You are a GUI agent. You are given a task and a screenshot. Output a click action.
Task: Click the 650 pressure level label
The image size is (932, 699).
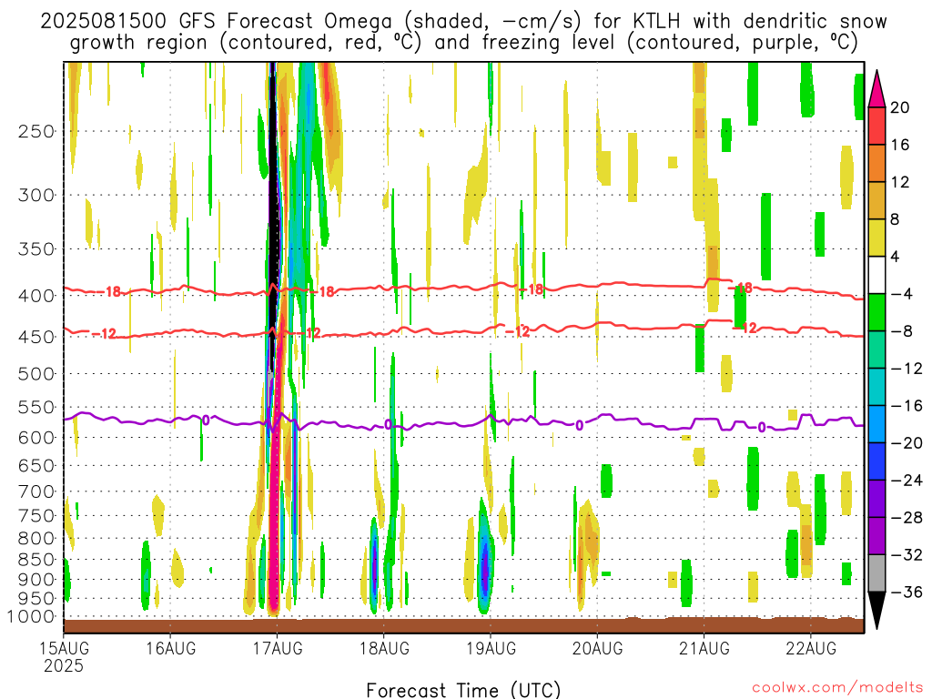pyautogui.click(x=36, y=465)
